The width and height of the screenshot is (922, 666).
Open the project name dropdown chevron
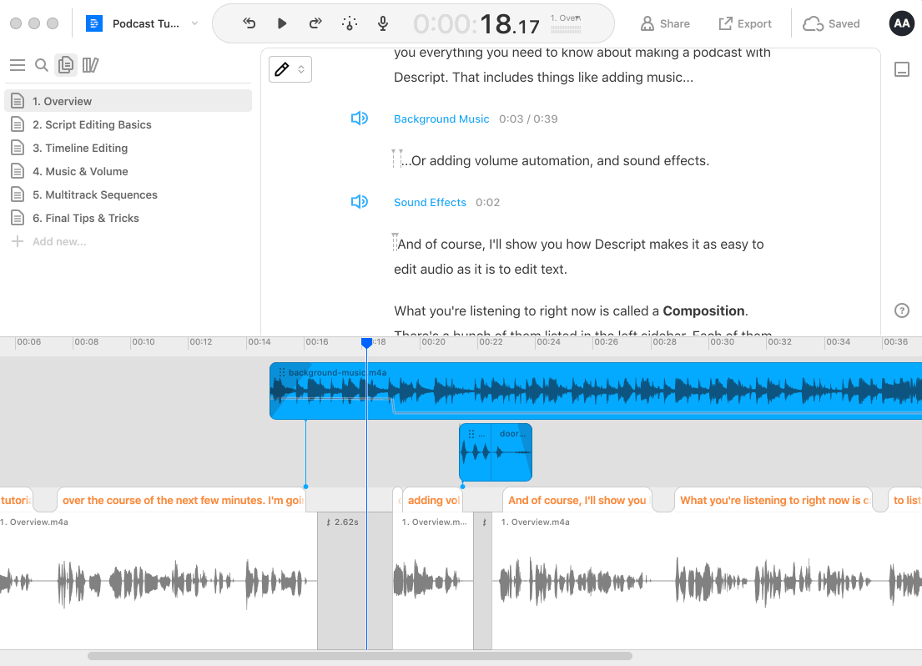(194, 23)
